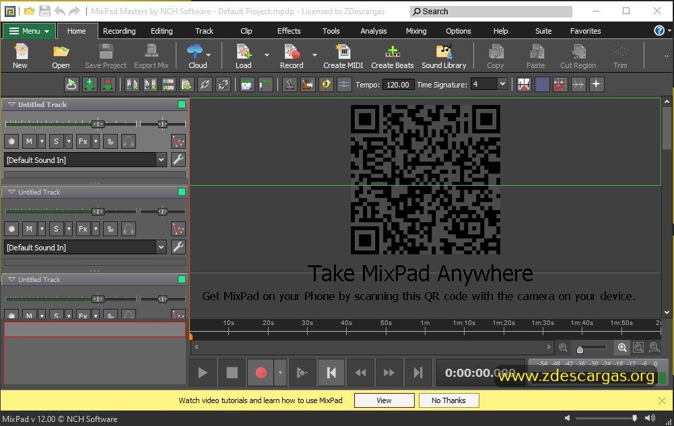Dismiss tutorials with No Thanks
The image size is (674, 426).
448,400
